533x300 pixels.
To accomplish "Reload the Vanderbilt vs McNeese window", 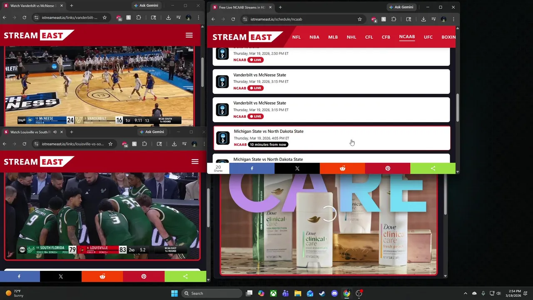I will pos(24,17).
